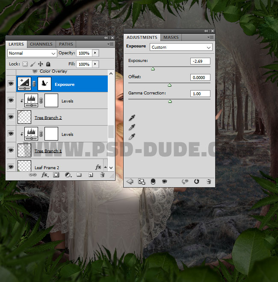
Task: Click Layers panel scroll up arrow
Action: tap(111, 73)
